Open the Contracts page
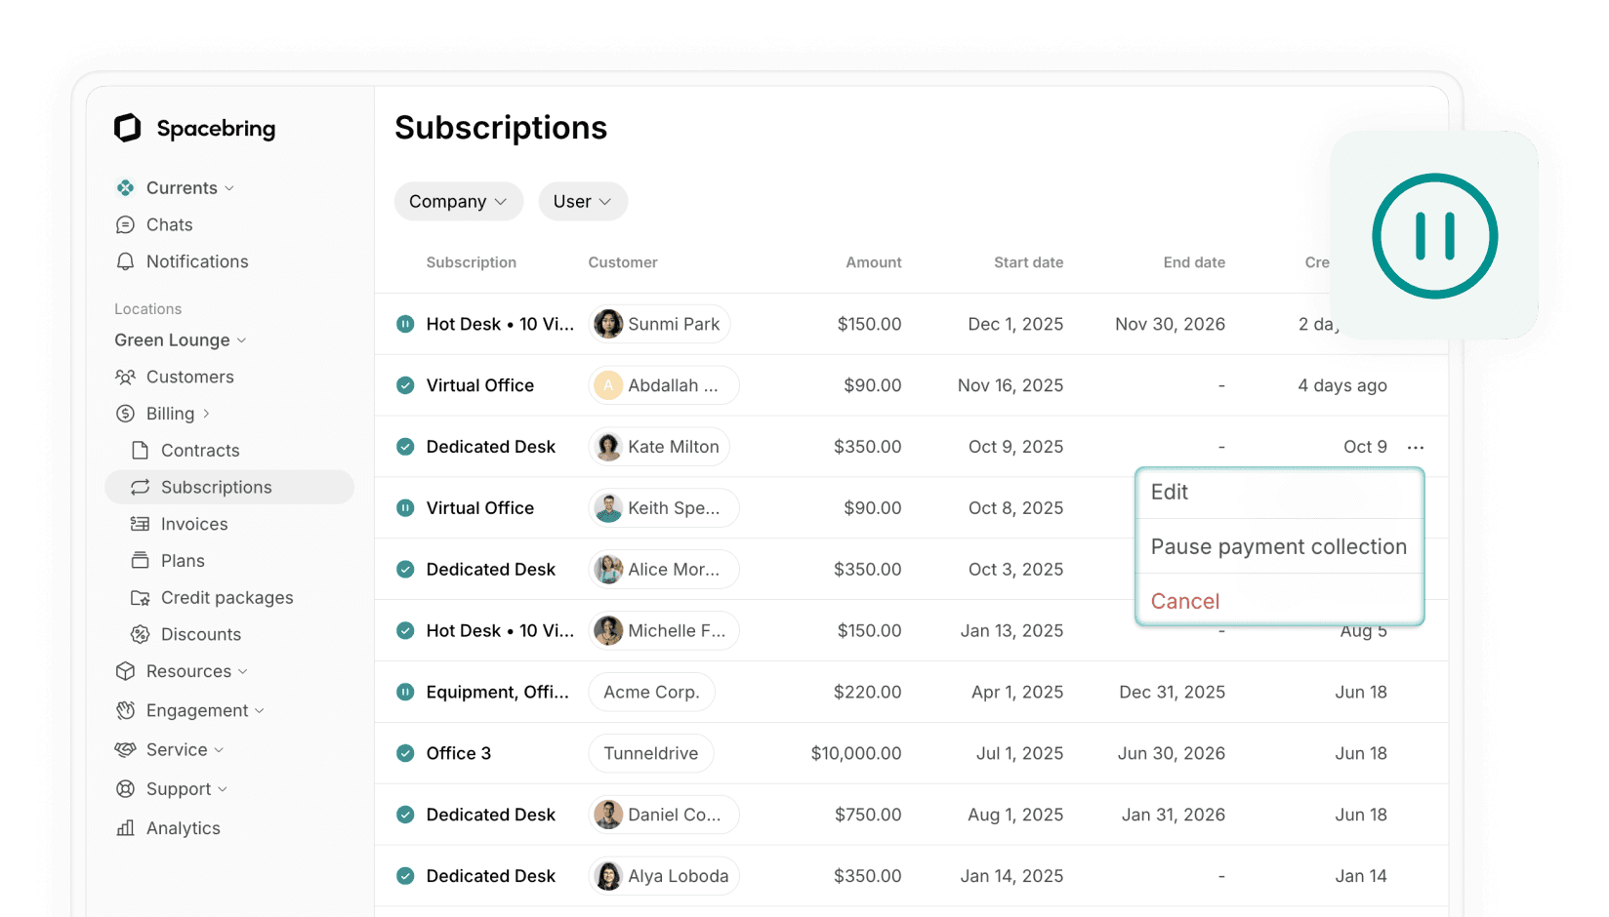This screenshot has width=1609, height=917. click(200, 450)
